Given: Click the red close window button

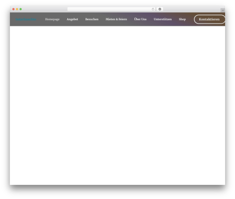Looking at the screenshot, I should coord(14,9).
